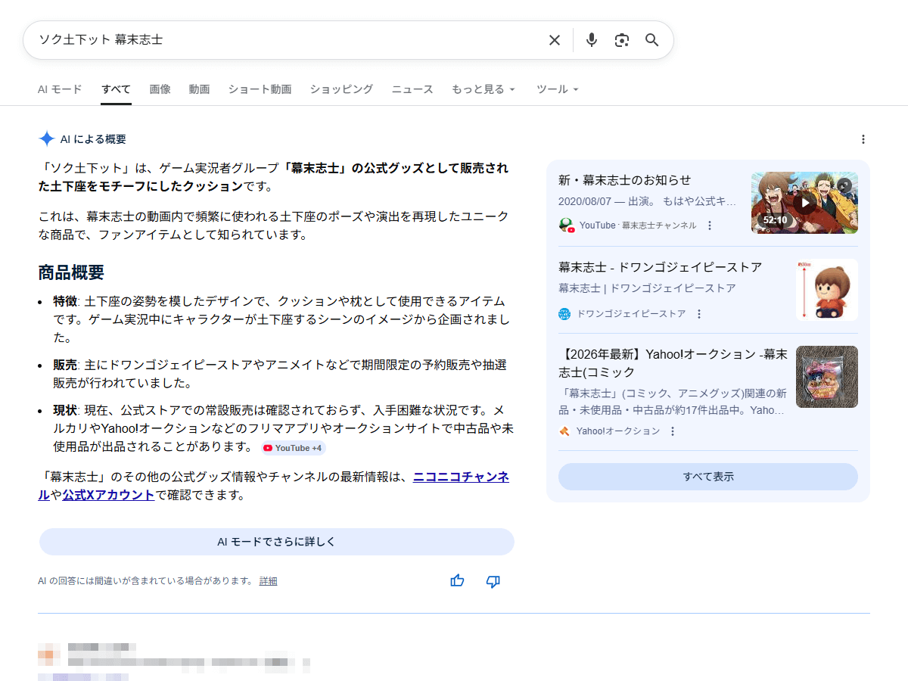
Task: Click the YouTube source favicon
Action: pos(566,225)
